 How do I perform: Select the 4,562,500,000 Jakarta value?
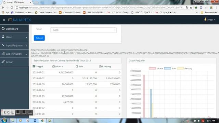click(x=66, y=72)
